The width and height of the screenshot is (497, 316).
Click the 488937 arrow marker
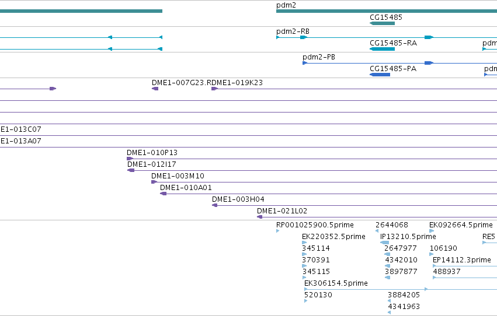(x=435, y=278)
